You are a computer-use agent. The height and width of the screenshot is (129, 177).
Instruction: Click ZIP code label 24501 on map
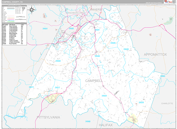click(x=97, y=30)
